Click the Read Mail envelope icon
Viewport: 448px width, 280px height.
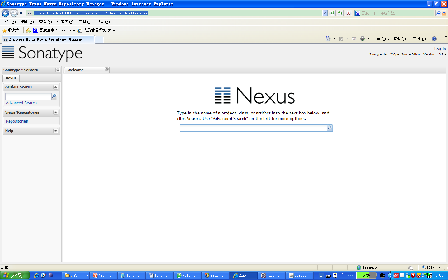pos(354,39)
